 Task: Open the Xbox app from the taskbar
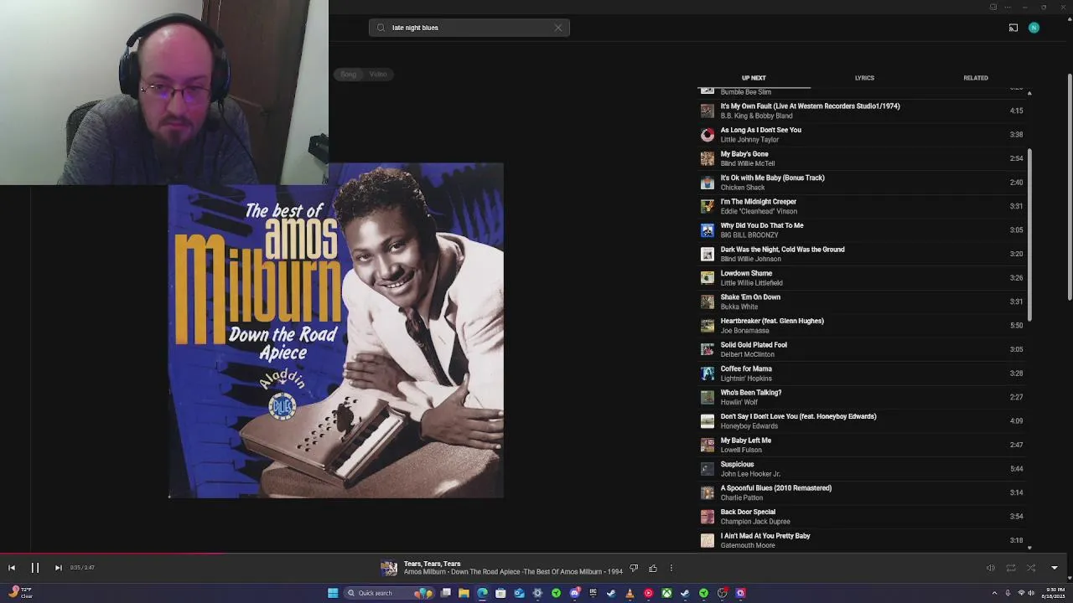tap(666, 593)
